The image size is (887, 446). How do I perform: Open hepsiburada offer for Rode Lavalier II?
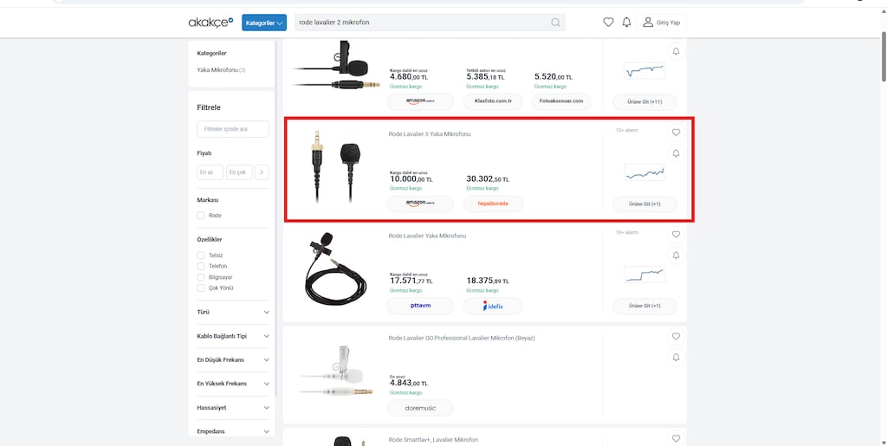tap(493, 204)
